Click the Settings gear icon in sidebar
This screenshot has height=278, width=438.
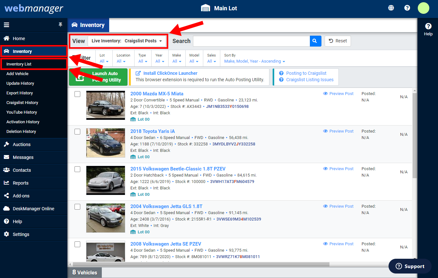coord(6,234)
